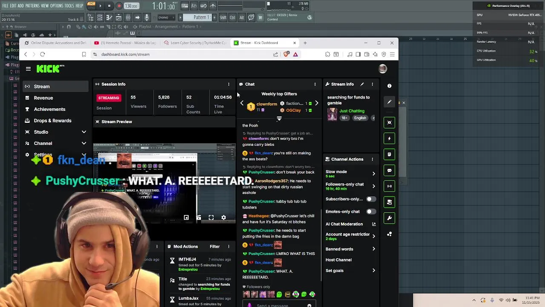The height and width of the screenshot is (307, 545).
Task: Toggle the chat bubble widget icon in right rail
Action: tap(389, 170)
